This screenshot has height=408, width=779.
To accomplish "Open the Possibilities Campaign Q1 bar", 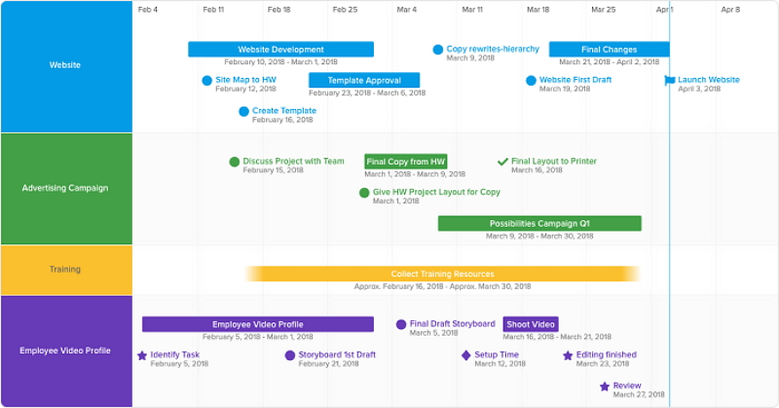I will click(539, 224).
